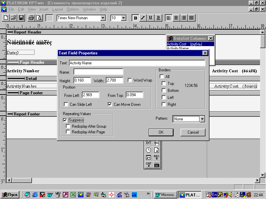
Task: Click the Save diskette icon
Action: (x=21, y=18)
